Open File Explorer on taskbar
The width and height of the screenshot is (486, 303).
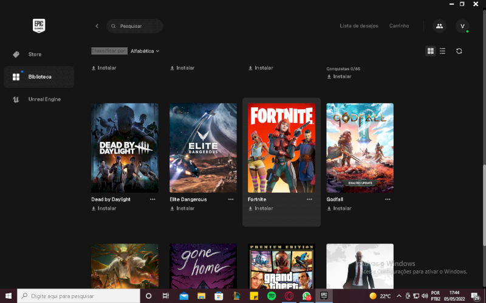point(202,296)
